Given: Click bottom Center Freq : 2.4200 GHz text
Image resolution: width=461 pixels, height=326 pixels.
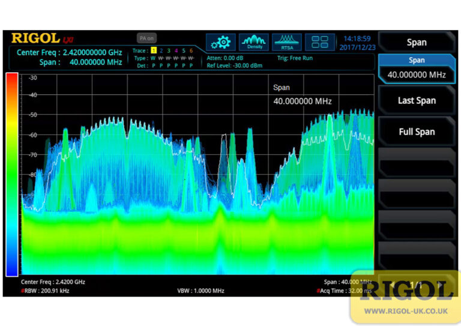Looking at the screenshot, I should (53, 282).
